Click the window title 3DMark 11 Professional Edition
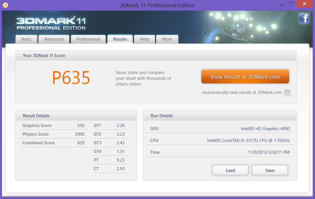Viewport: 315px width, 199px height. (157, 5)
